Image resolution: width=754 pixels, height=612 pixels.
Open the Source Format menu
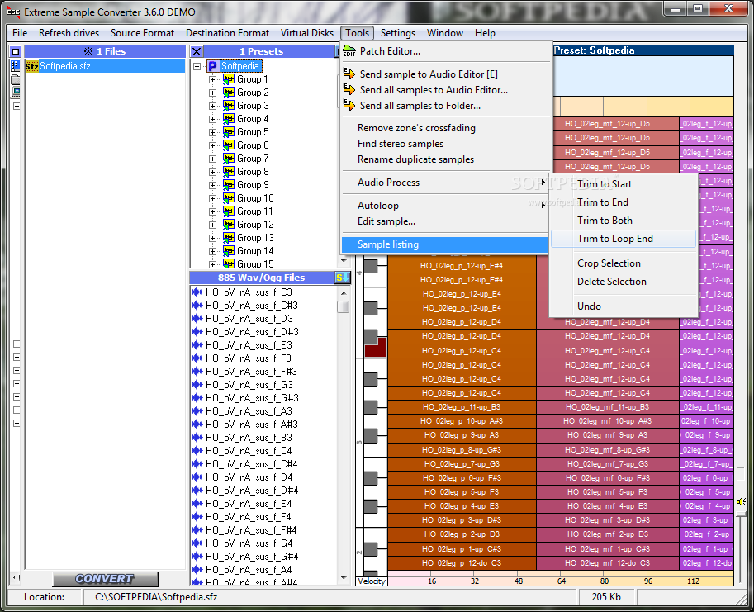142,33
